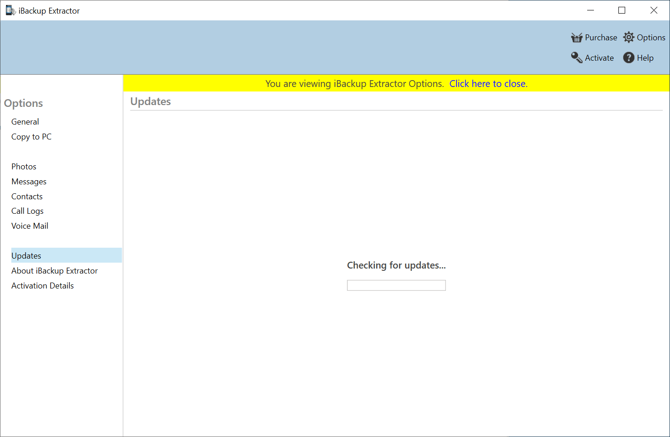Screen dimensions: 670x437
Task: Click the Activate key icon
Action: (576, 58)
